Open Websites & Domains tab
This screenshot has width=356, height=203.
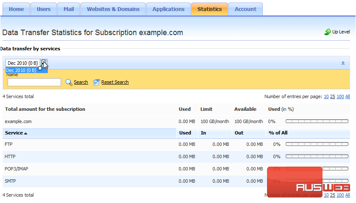coord(113,9)
